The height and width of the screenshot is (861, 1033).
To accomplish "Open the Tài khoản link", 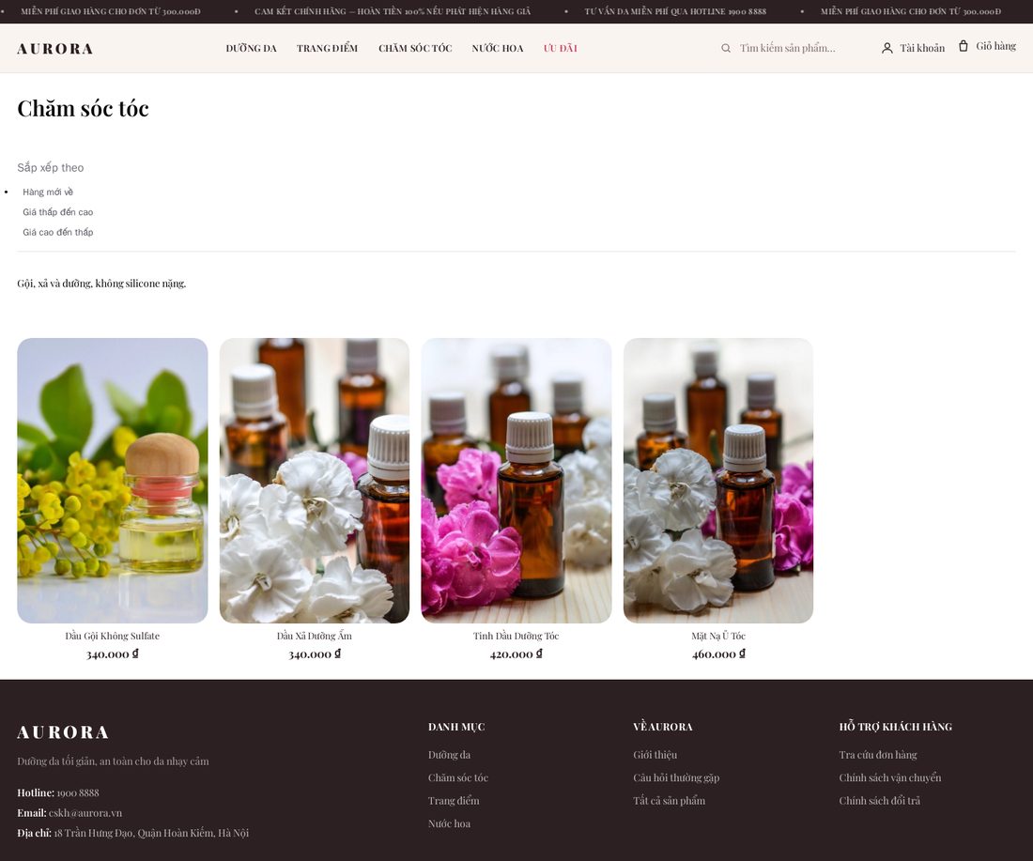I will (921, 48).
